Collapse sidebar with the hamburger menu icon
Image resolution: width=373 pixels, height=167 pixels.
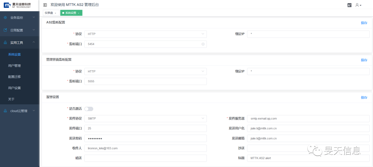(x=45, y=5)
